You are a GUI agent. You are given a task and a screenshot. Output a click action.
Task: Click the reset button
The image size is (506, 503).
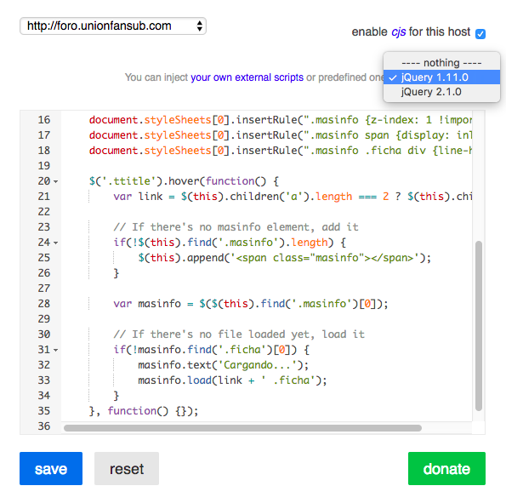[x=127, y=468]
